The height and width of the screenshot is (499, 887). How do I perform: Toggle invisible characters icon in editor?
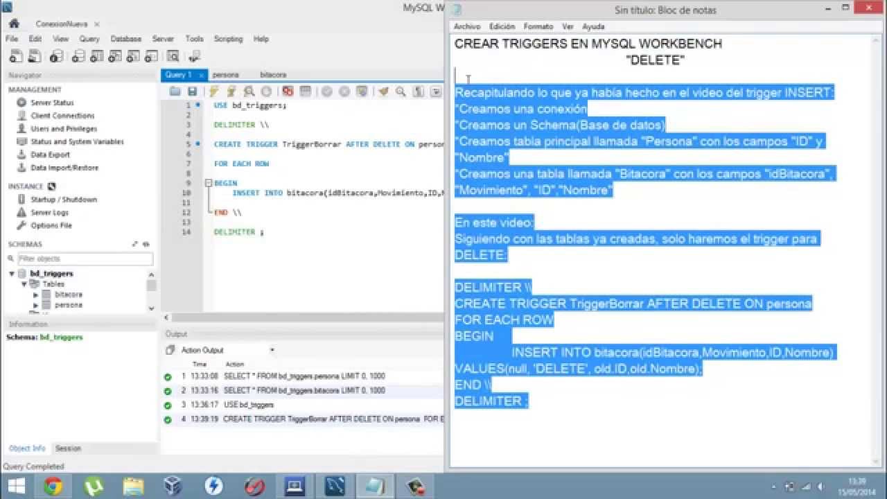[x=419, y=91]
